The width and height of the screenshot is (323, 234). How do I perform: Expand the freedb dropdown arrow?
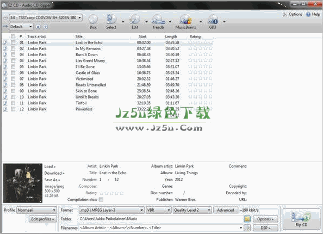tap(170, 21)
